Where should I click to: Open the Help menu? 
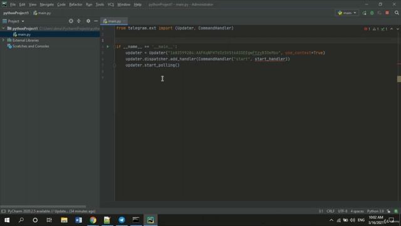coord(138,4)
